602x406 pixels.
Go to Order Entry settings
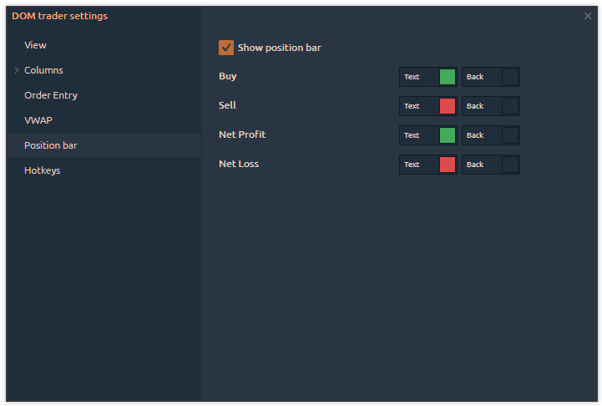51,95
